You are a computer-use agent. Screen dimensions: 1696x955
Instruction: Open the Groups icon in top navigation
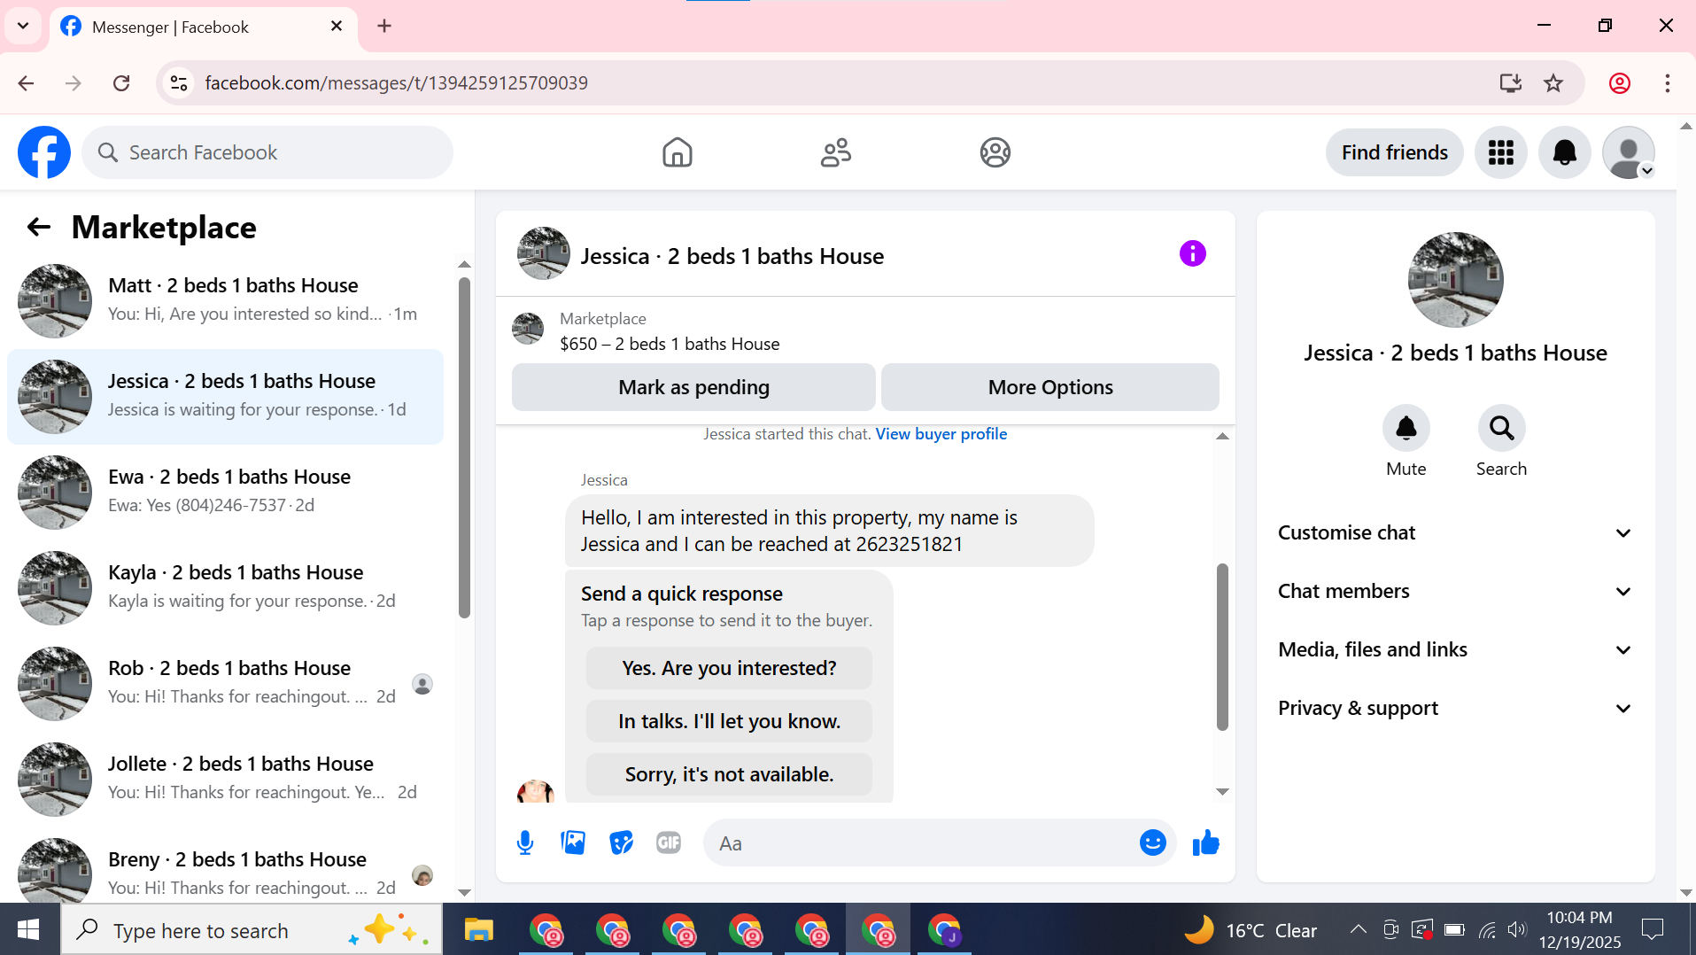[995, 152]
